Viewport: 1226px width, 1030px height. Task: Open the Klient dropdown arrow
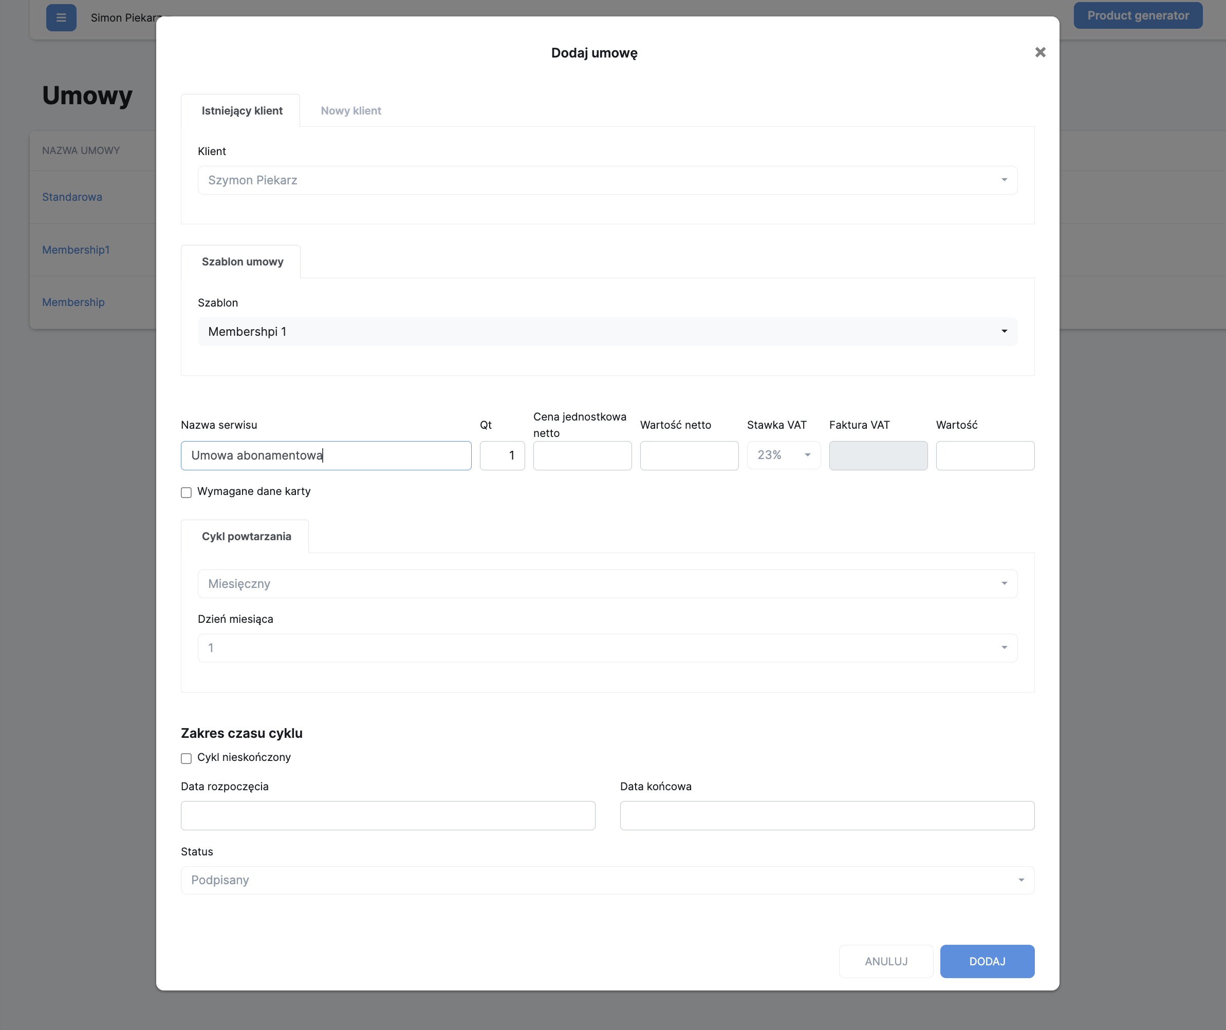tap(1004, 180)
